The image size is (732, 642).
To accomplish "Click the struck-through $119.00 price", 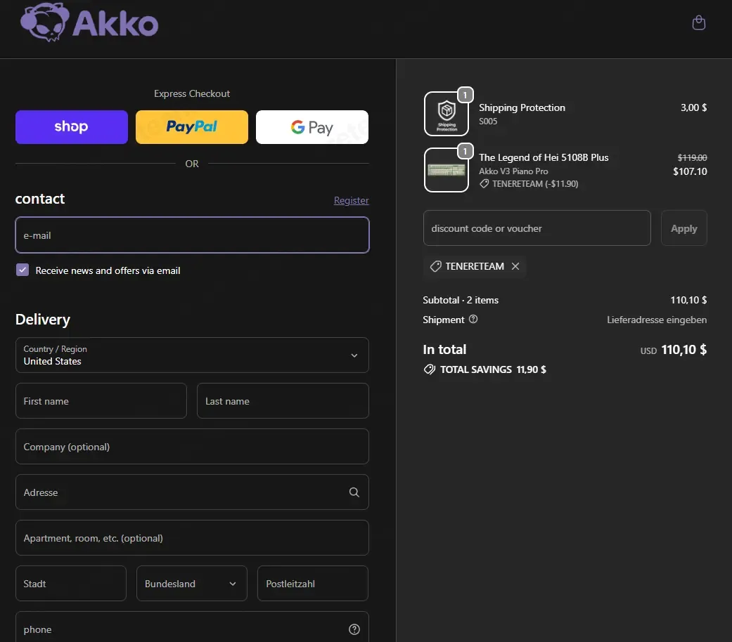I will click(692, 157).
